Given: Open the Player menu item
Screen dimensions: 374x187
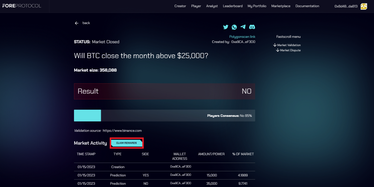Looking at the screenshot, I should [196, 6].
